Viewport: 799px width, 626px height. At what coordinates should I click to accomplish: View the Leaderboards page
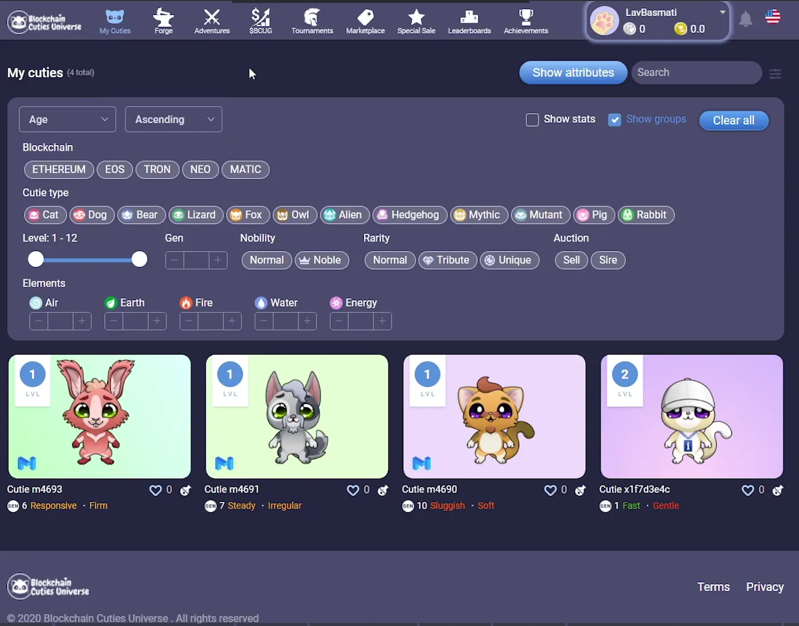click(x=469, y=22)
